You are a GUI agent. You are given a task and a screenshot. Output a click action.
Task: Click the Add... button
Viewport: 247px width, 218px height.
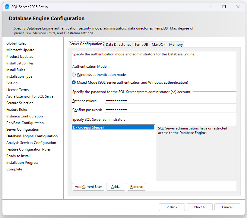coord(116,187)
